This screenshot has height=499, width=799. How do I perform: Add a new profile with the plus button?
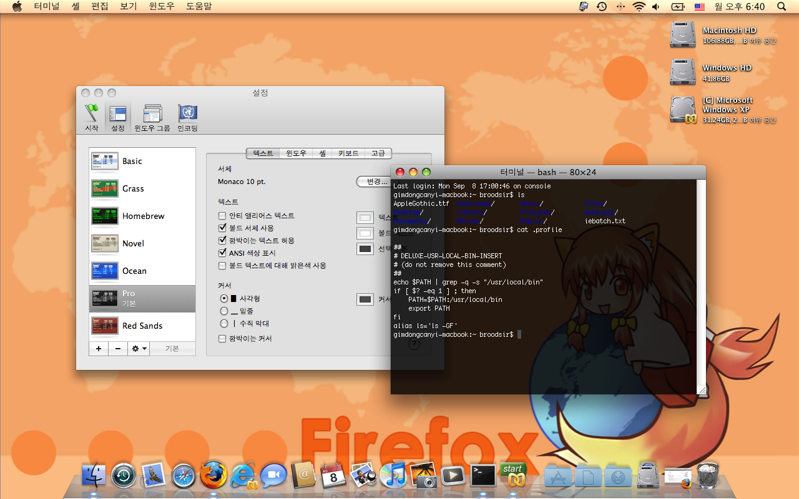pos(98,349)
